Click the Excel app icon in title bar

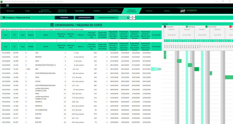[x=2, y=1]
